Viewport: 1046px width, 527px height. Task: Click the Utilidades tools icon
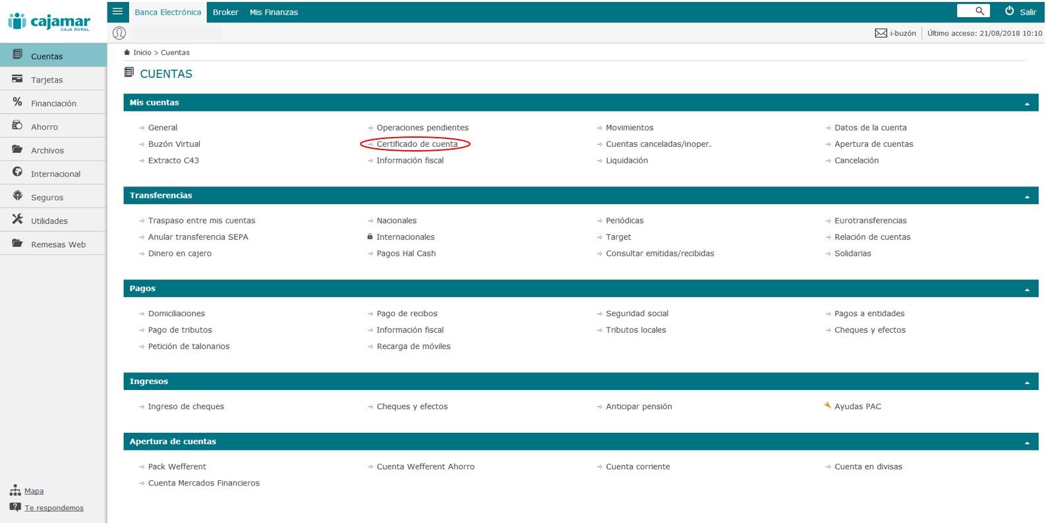click(17, 219)
